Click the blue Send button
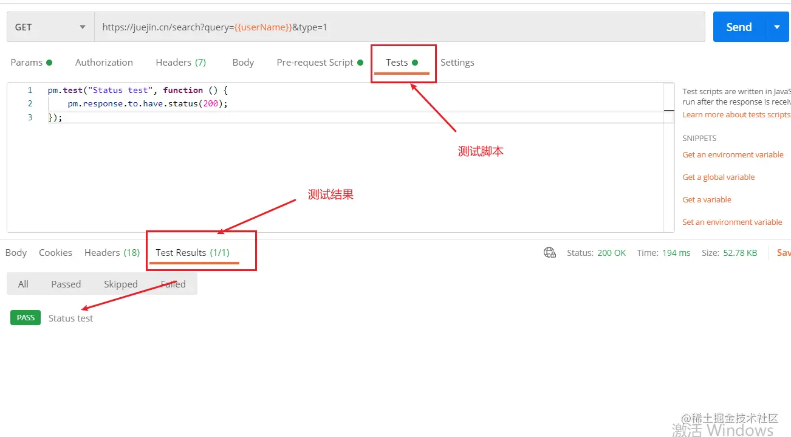 coord(739,27)
